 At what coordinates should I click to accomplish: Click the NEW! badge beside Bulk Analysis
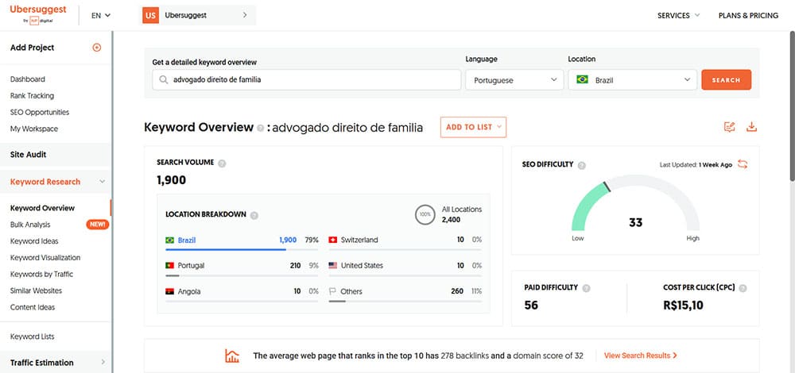[x=97, y=225]
